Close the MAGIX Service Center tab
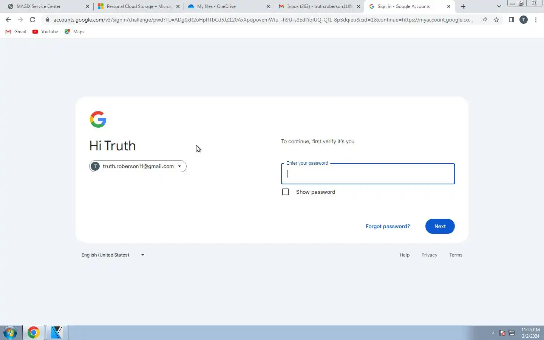Viewport: 544px width, 340px height. (x=88, y=6)
